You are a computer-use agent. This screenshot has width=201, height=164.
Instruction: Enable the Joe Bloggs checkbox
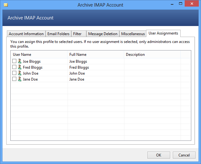click(14, 61)
